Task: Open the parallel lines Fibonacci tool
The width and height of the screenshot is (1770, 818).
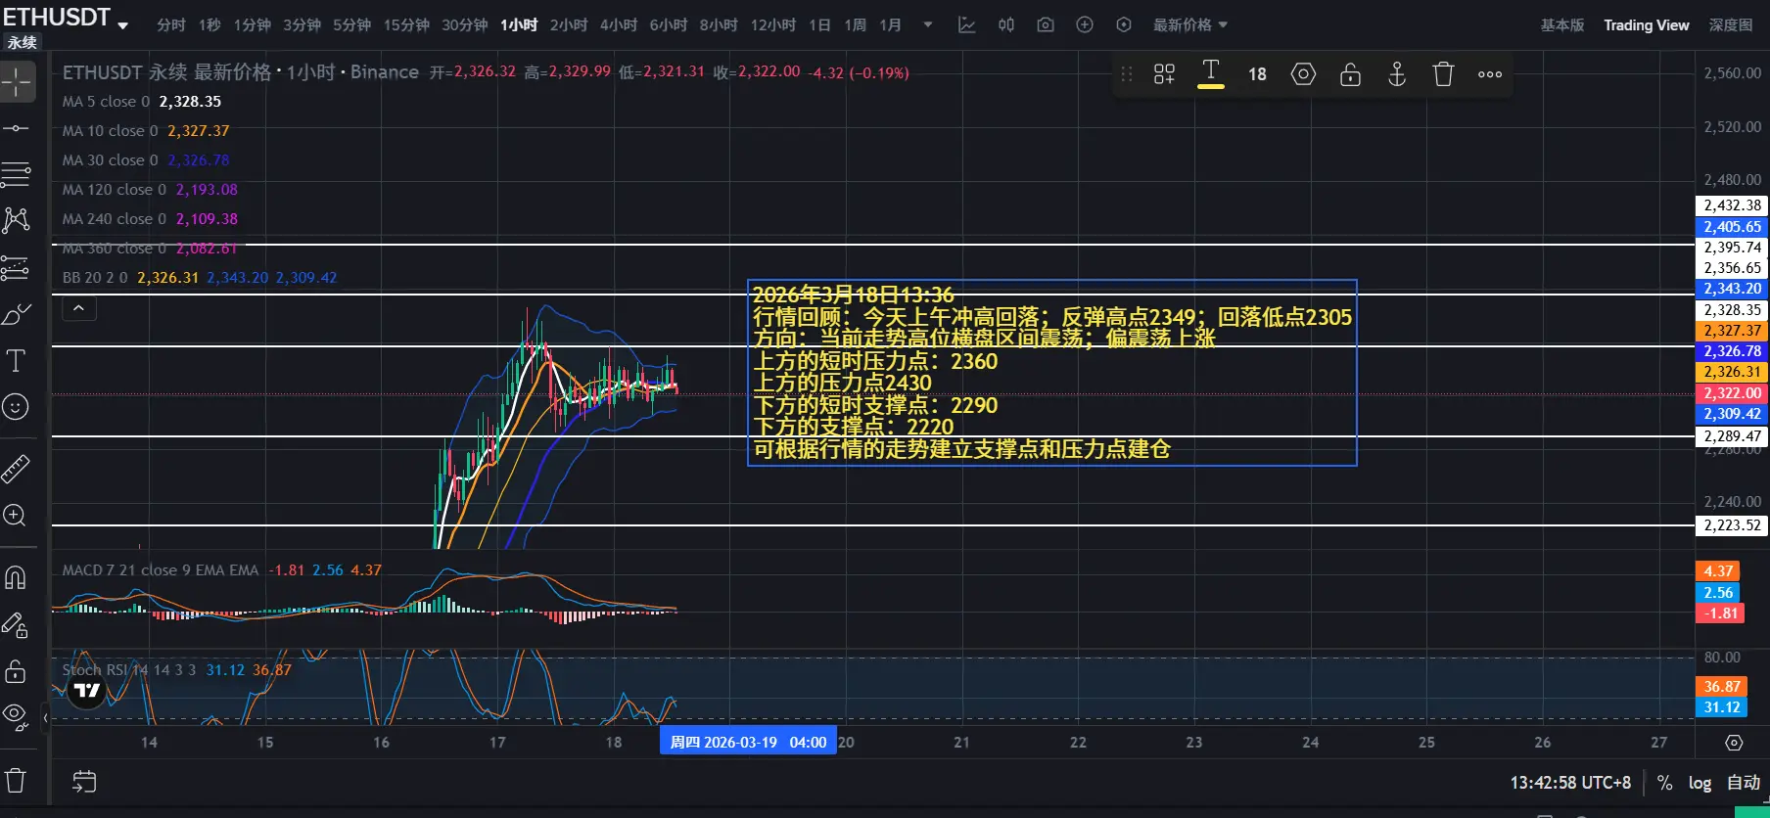Action: (x=17, y=175)
